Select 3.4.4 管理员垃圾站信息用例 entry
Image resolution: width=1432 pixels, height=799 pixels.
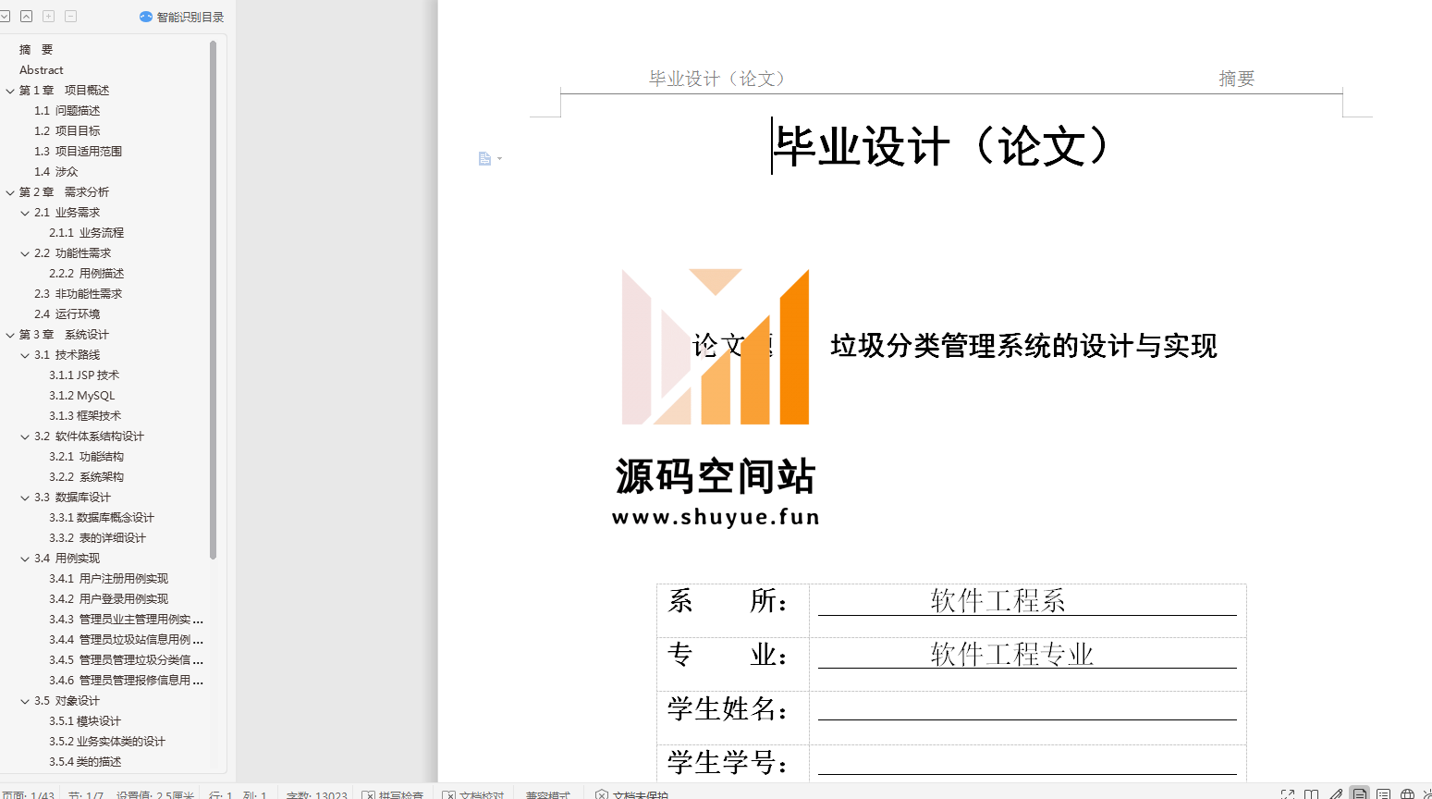coord(126,640)
